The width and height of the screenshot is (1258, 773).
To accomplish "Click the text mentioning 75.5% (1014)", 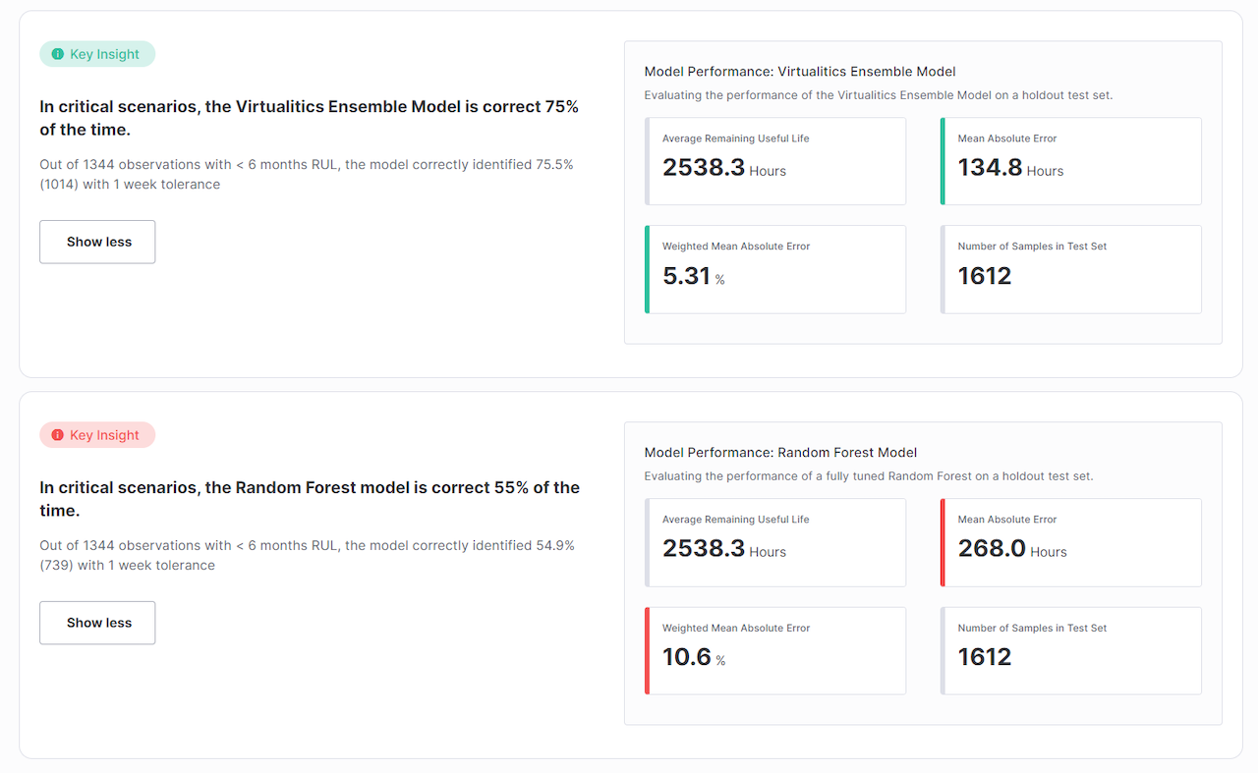I will click(307, 174).
